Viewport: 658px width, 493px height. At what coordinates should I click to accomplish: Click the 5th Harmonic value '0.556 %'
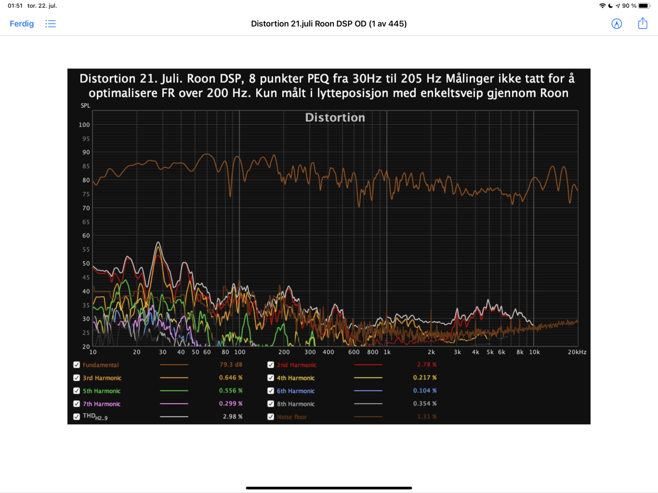[x=231, y=391]
